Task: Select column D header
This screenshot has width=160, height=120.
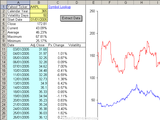Action: 76,2
